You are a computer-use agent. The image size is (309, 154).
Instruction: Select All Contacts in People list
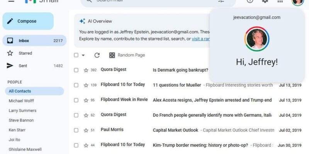point(20,91)
